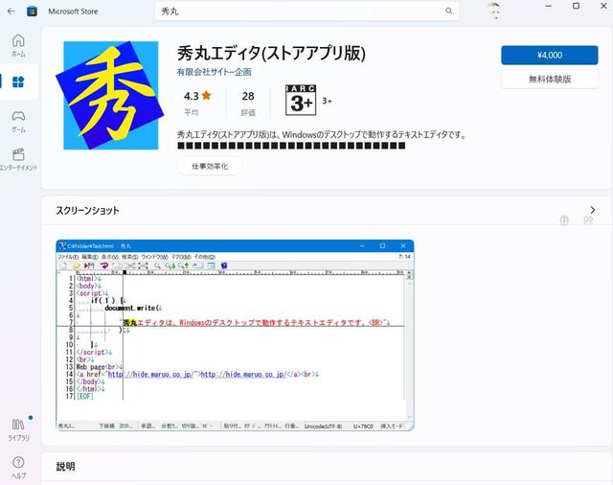Open the user profile avatar
Viewport: 613px width, 485px height.
493,12
